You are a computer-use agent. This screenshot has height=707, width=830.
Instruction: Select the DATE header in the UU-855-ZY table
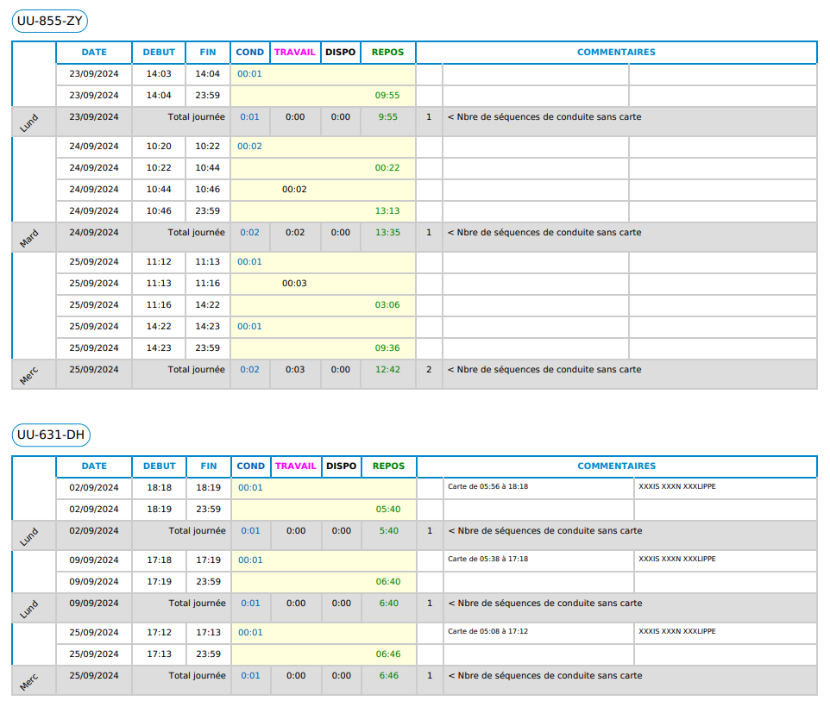click(x=94, y=53)
